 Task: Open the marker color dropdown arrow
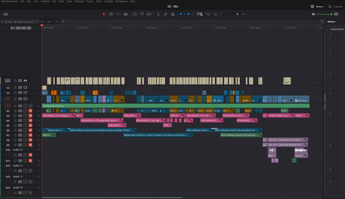coord(192,14)
